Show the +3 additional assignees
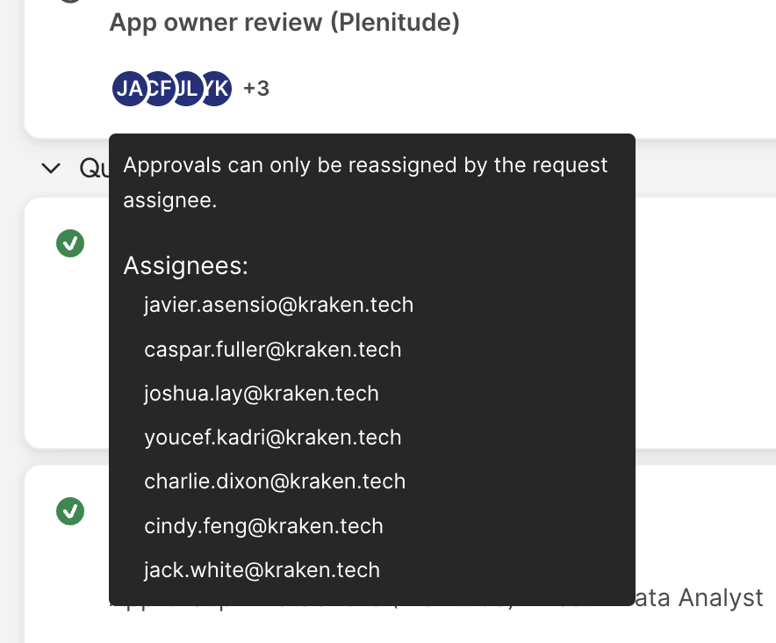The image size is (776, 643). [x=256, y=89]
